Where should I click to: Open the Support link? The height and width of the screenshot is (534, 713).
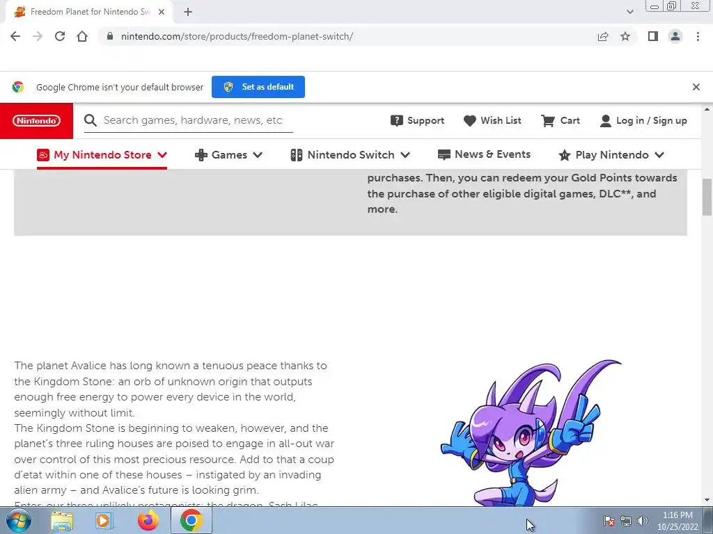[418, 120]
